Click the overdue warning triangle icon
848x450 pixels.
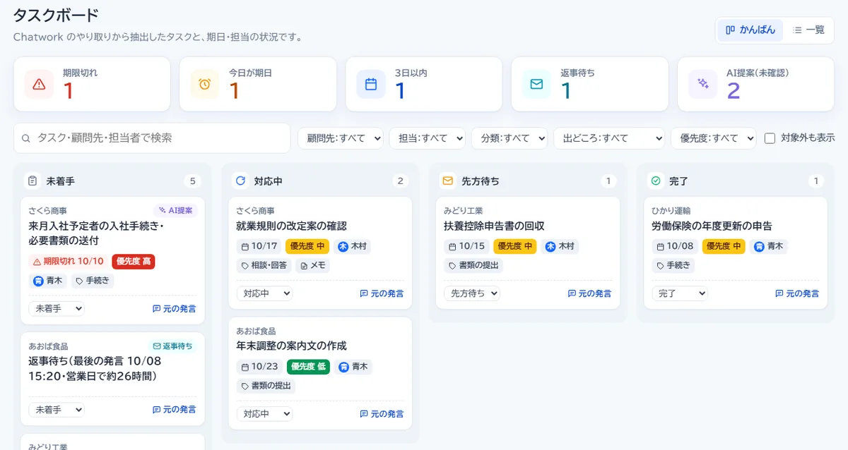click(39, 85)
